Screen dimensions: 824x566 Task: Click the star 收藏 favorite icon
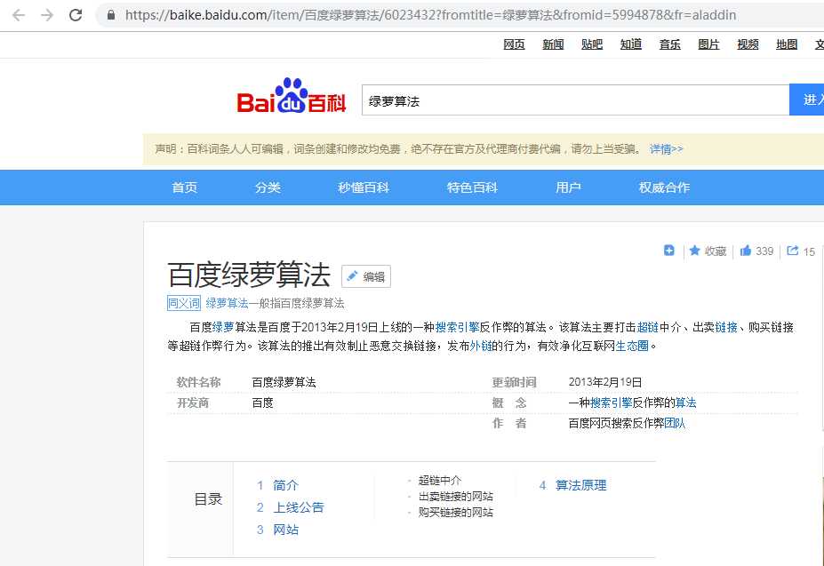(x=694, y=251)
